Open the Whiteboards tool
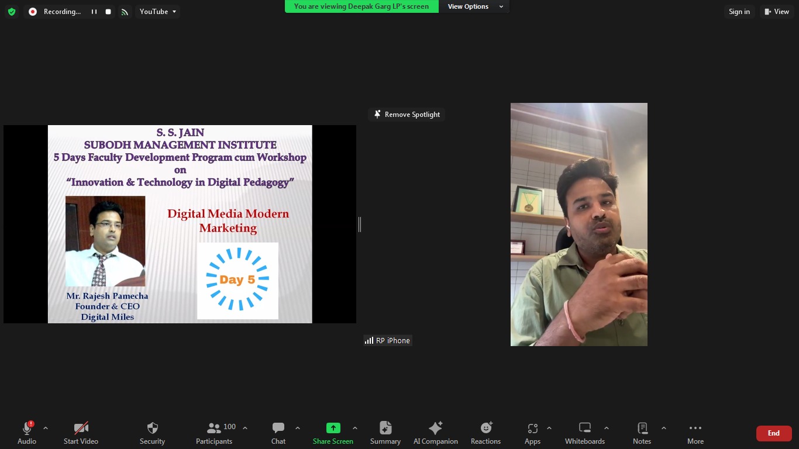 click(x=584, y=433)
